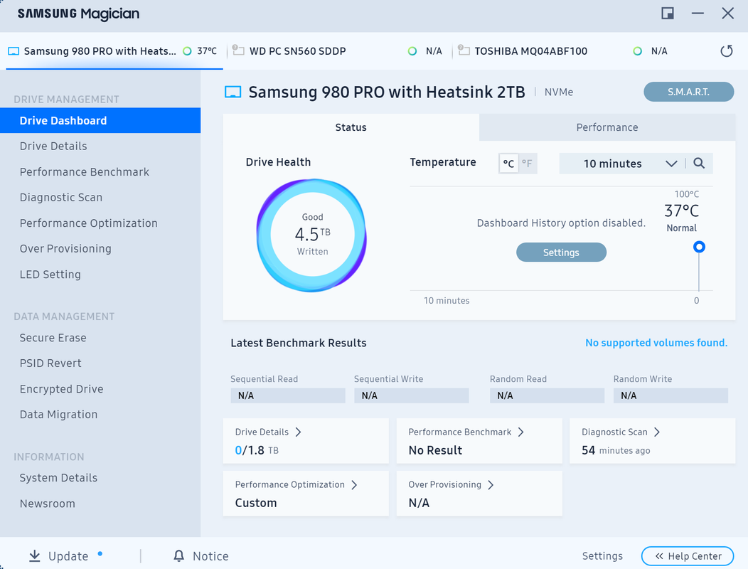Switch to the mini window mode icon

668,14
